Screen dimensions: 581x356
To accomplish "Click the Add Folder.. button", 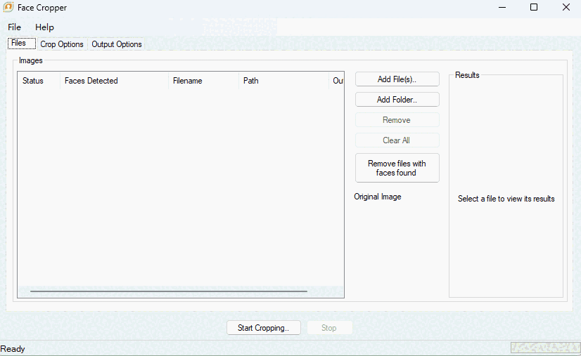I will click(397, 100).
